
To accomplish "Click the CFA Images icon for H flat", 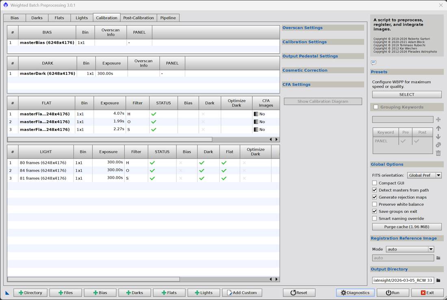I will coord(256,114).
